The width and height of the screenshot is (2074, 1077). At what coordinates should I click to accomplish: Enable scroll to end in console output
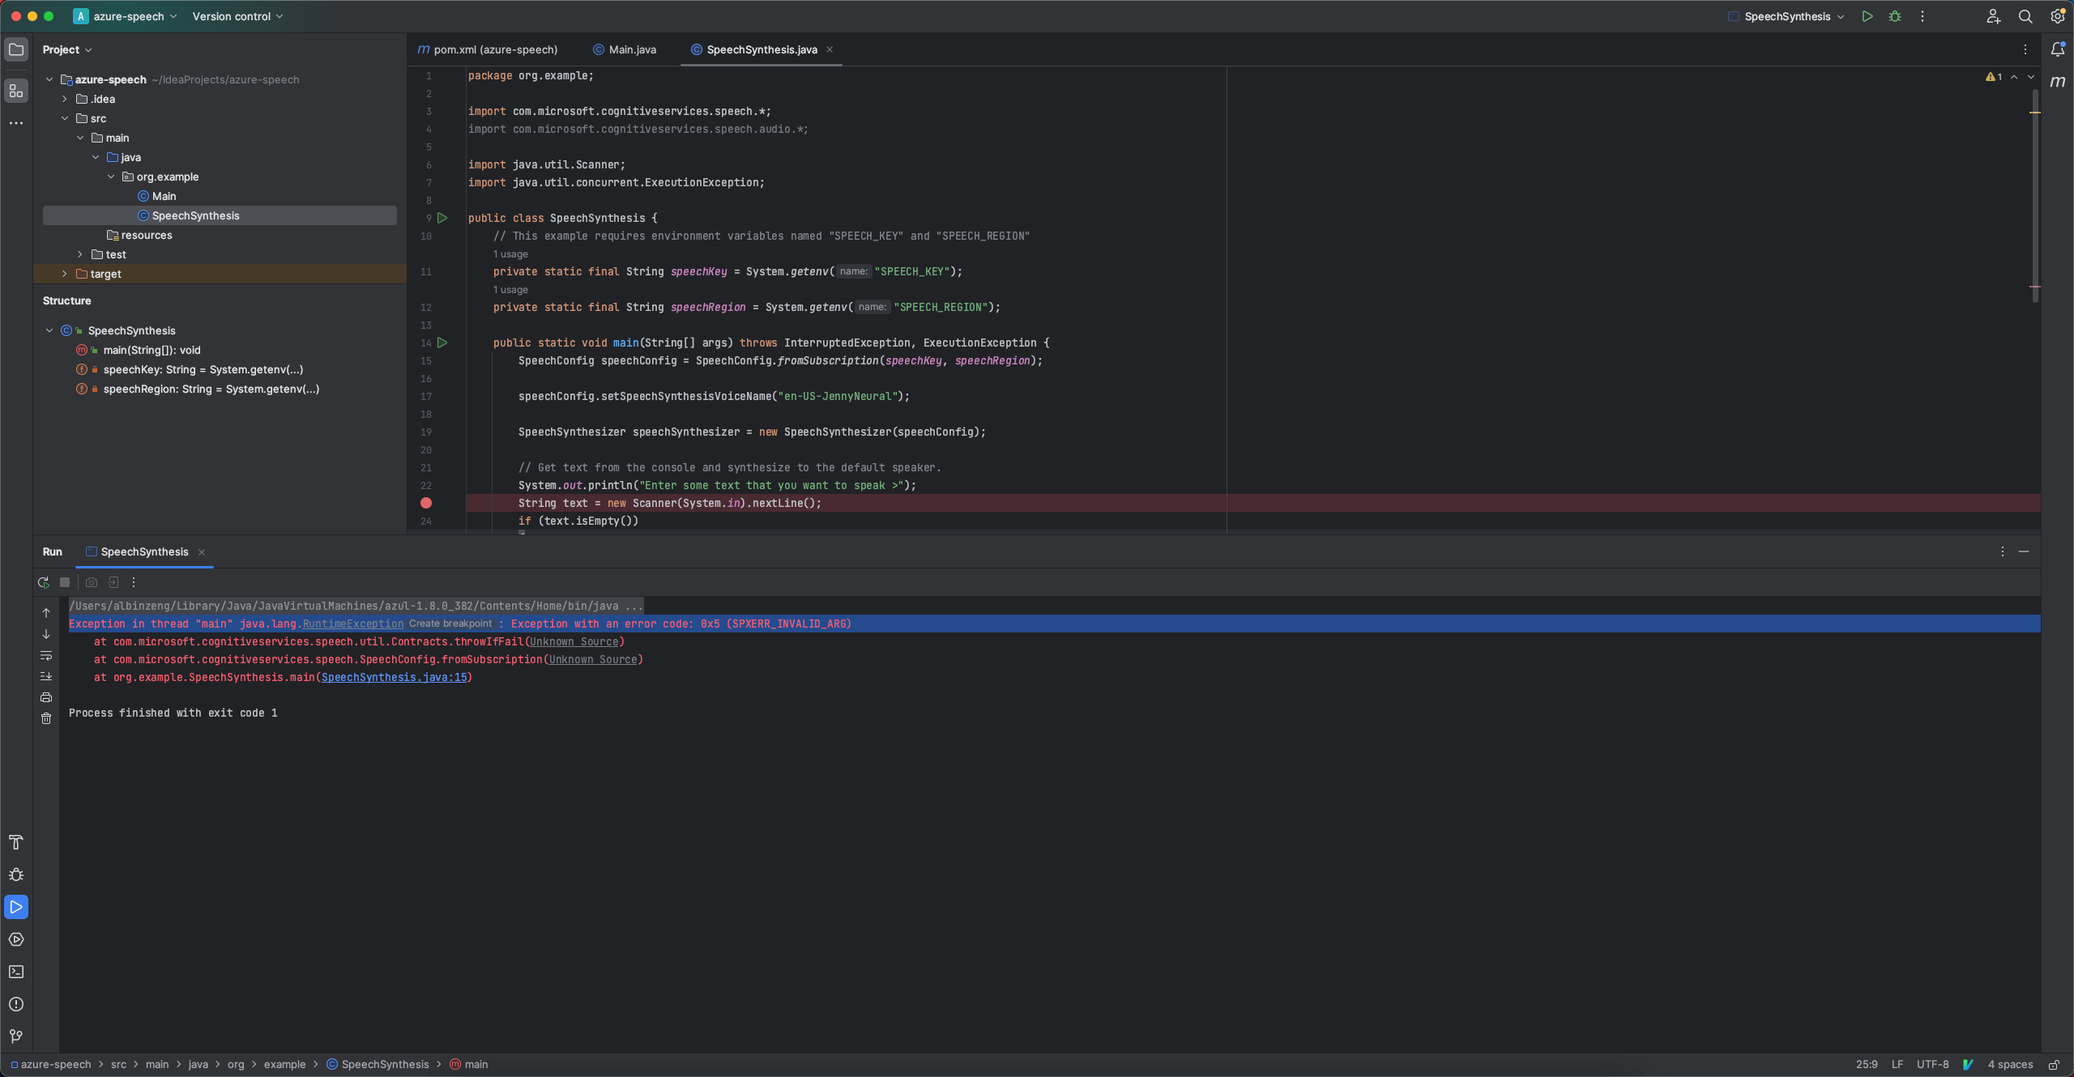[x=46, y=676]
